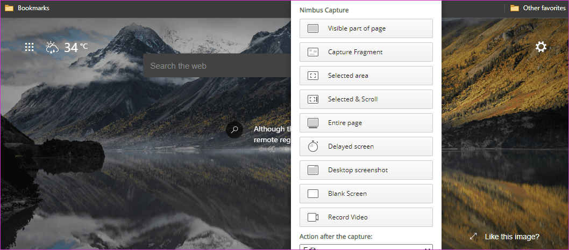
Task: Select Visible part of page text
Action: pos(357,28)
